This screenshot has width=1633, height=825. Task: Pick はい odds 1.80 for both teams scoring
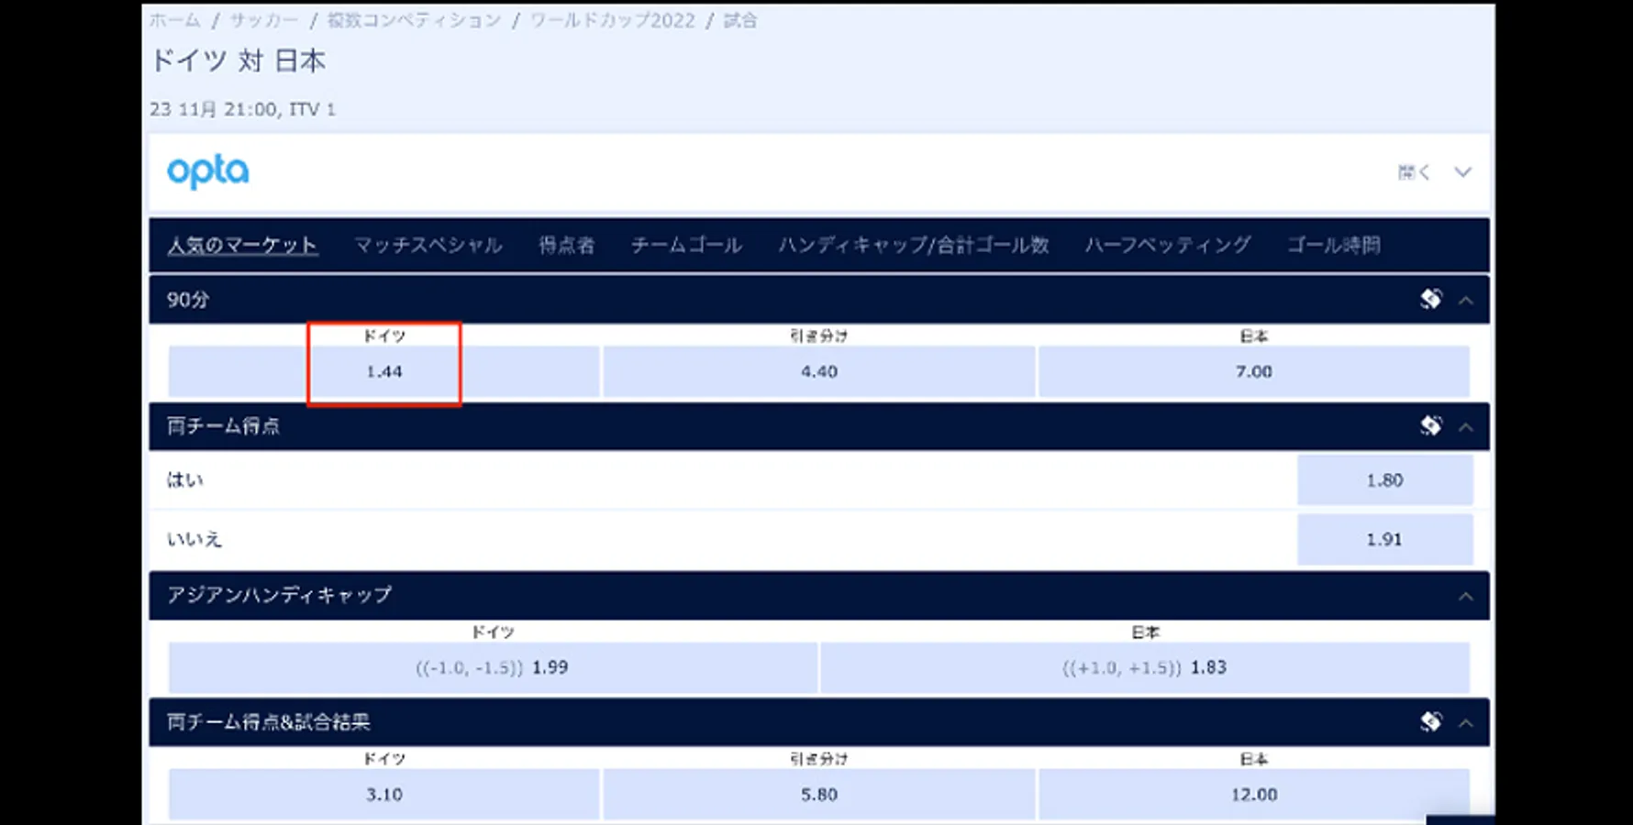click(x=1385, y=479)
